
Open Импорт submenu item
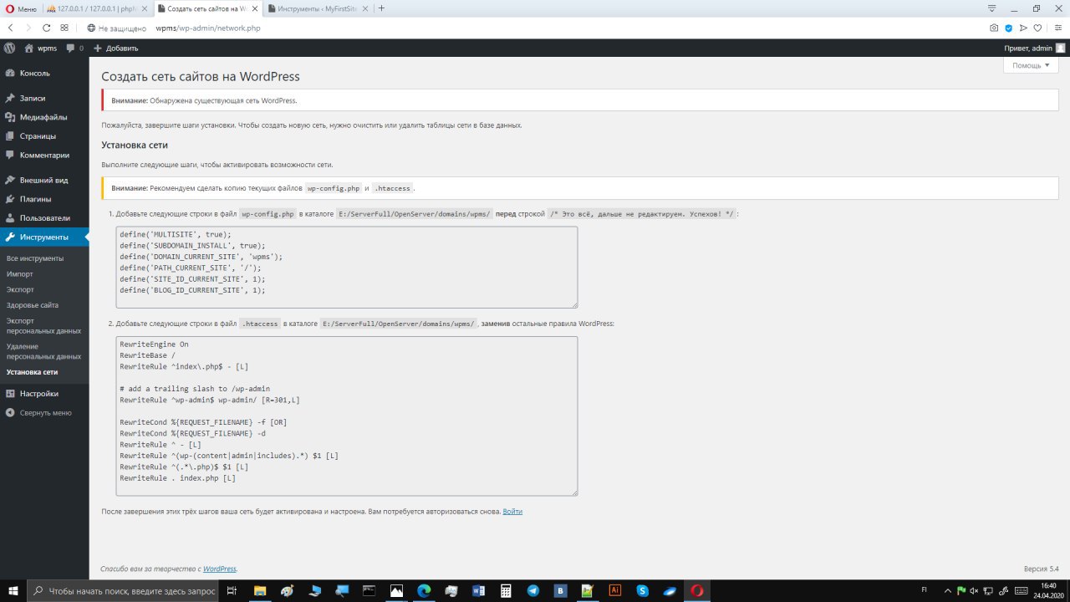coord(20,273)
